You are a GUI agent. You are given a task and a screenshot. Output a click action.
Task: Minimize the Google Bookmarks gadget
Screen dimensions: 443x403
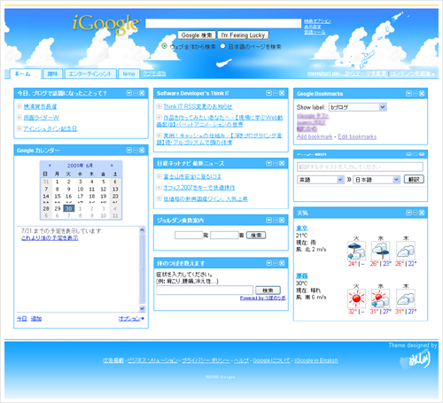point(416,94)
